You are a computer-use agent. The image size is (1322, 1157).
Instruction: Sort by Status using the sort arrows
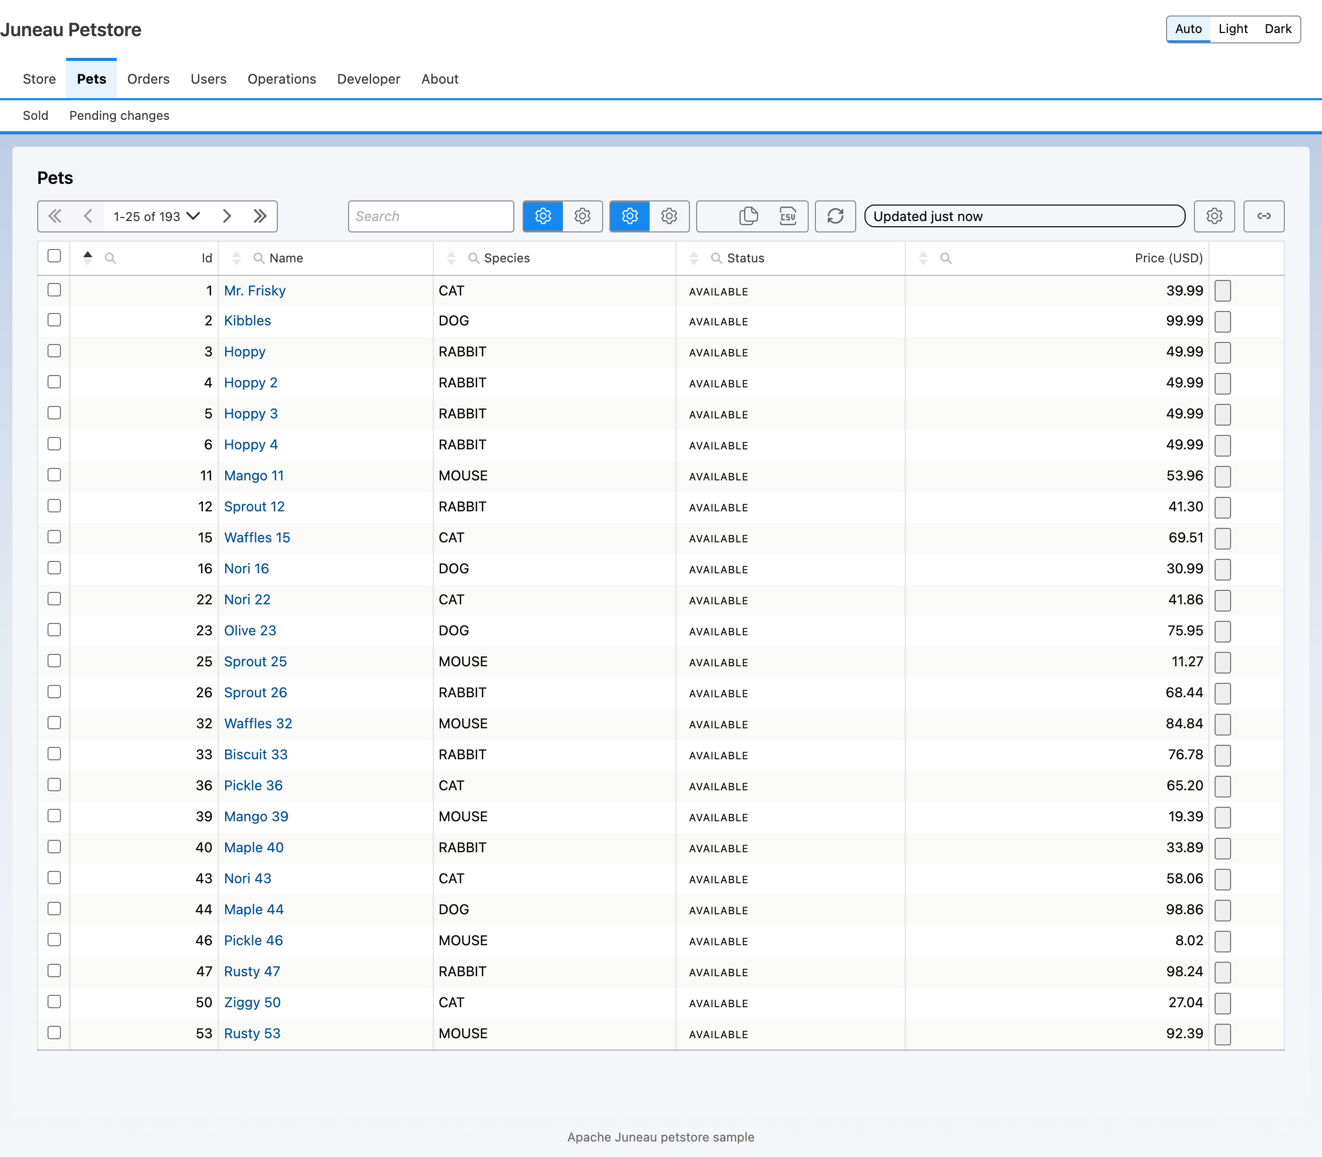694,258
